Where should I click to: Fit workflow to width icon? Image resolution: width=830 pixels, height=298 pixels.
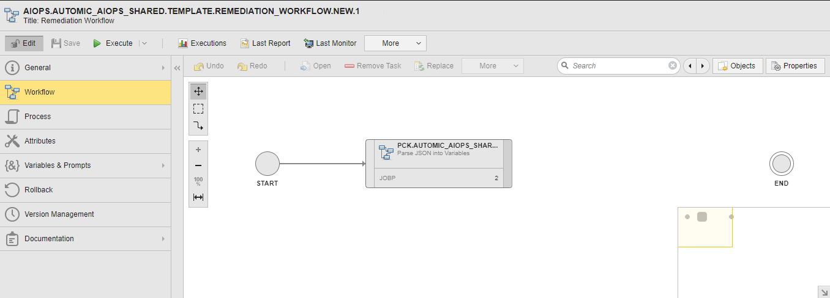tap(198, 197)
